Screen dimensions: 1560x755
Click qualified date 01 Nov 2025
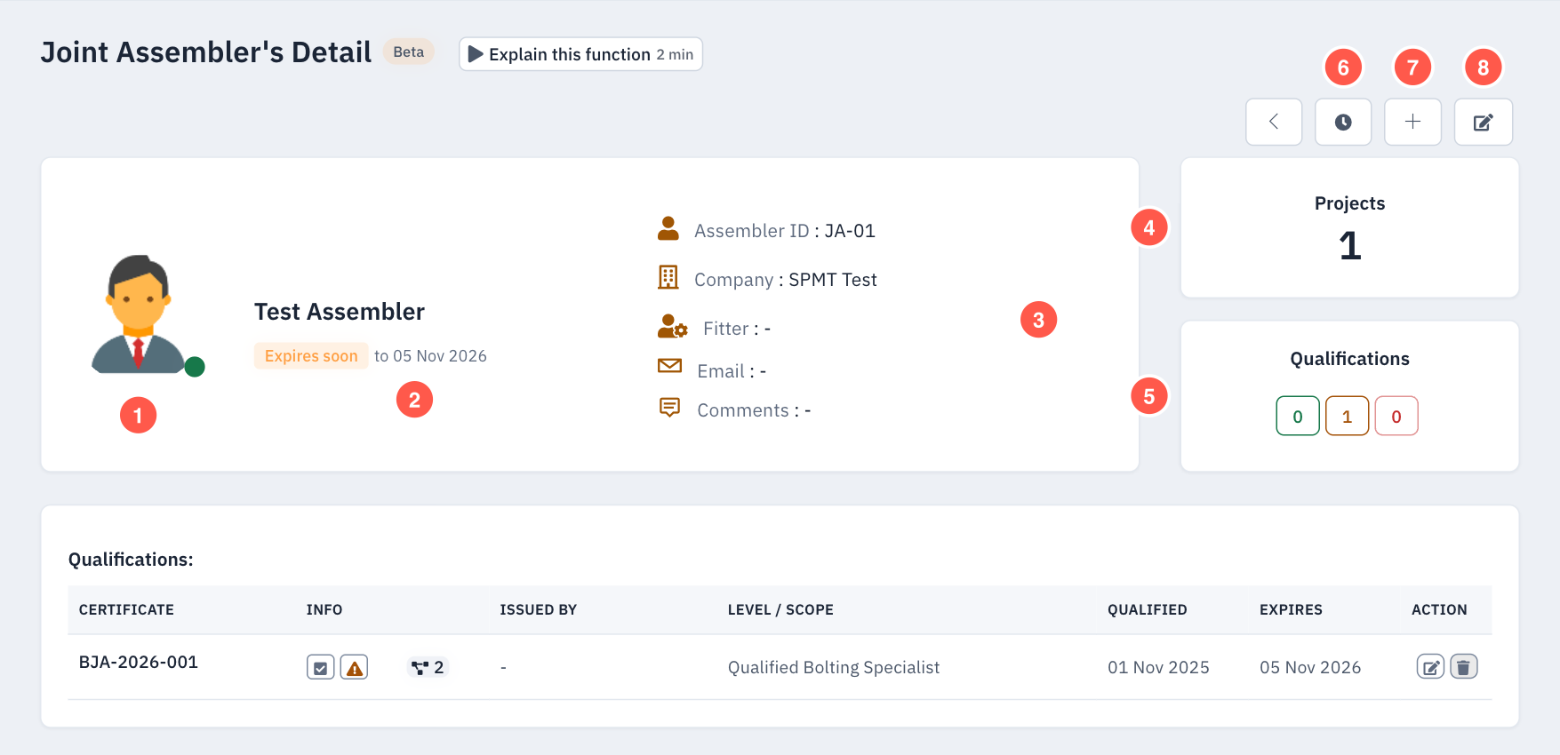(x=1158, y=667)
